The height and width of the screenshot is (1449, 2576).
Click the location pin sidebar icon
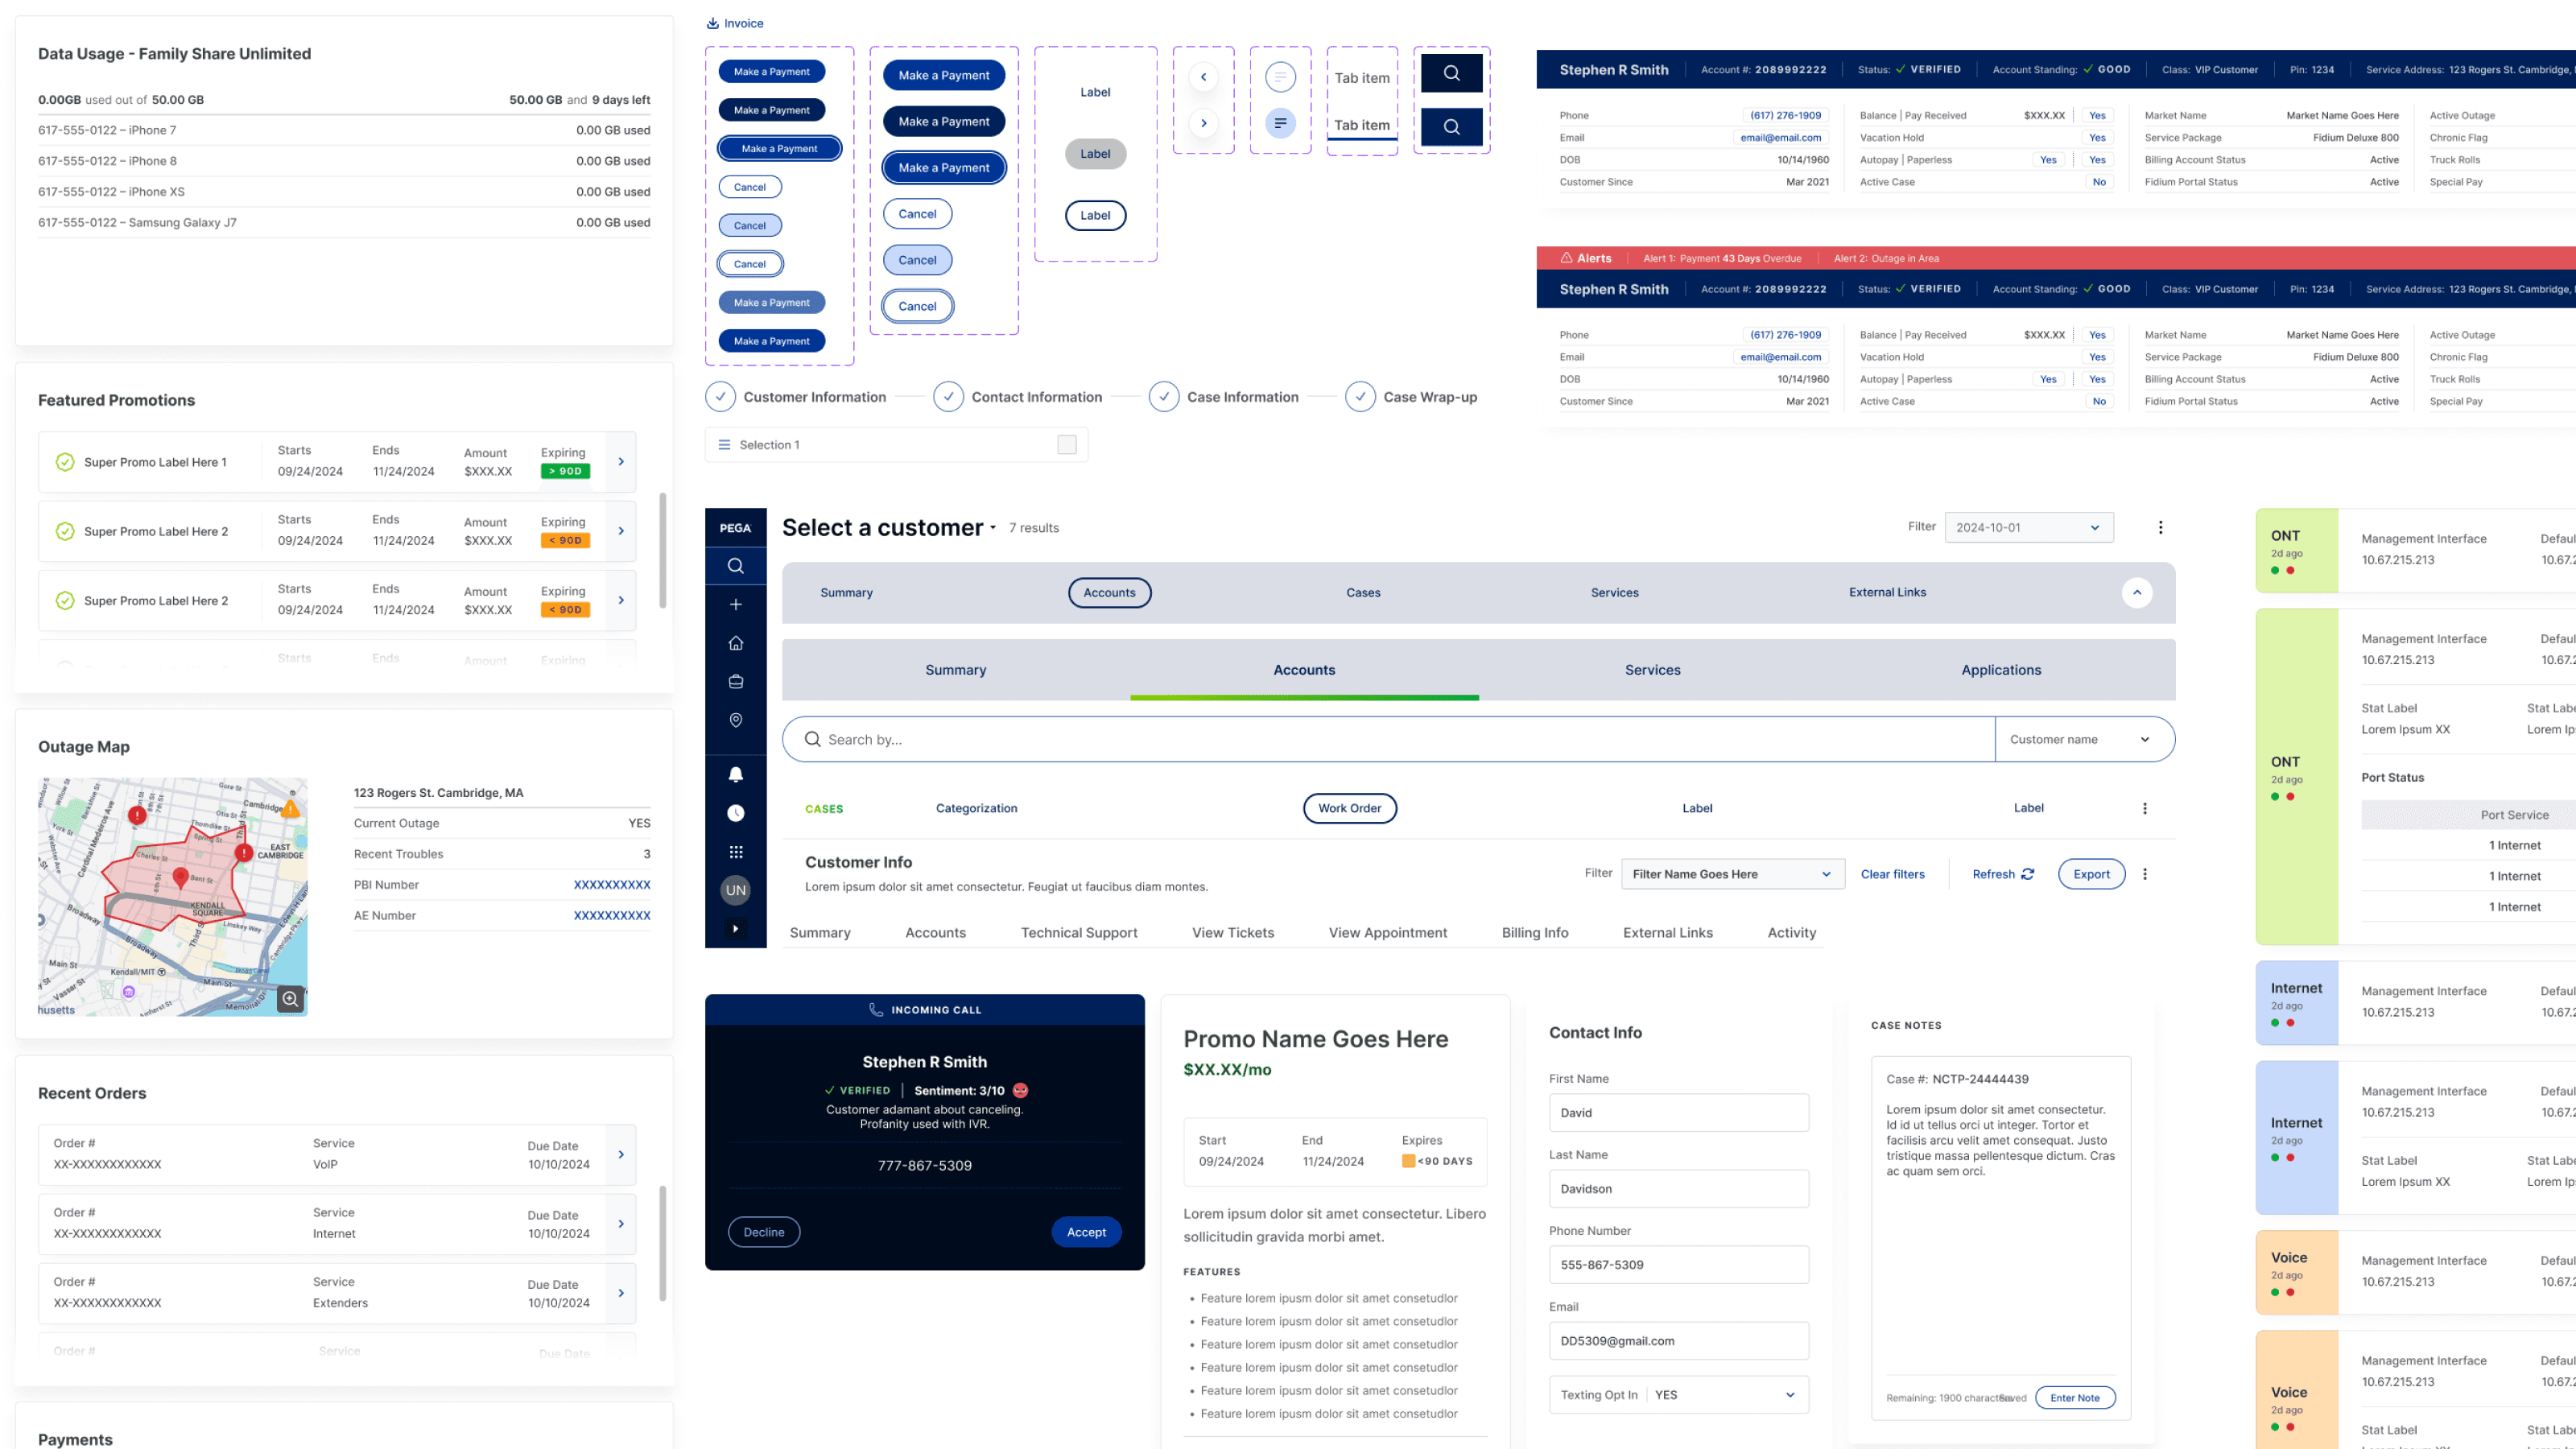735,720
